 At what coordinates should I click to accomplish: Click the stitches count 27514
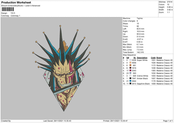pyautogui.click(x=170, y=2)
